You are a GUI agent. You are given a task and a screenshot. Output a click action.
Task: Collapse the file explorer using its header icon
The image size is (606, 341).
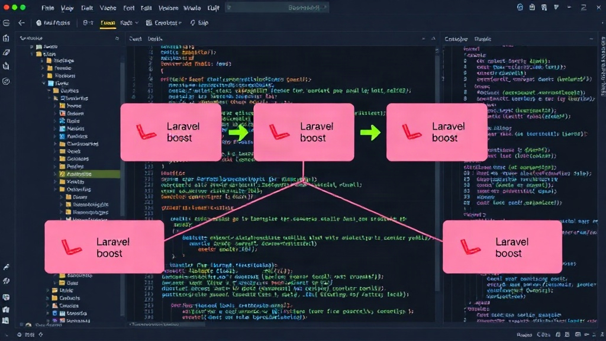click(117, 38)
